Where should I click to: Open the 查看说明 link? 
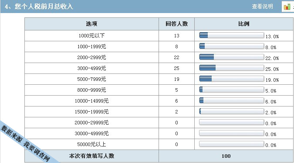pyautogui.click(x=262, y=7)
